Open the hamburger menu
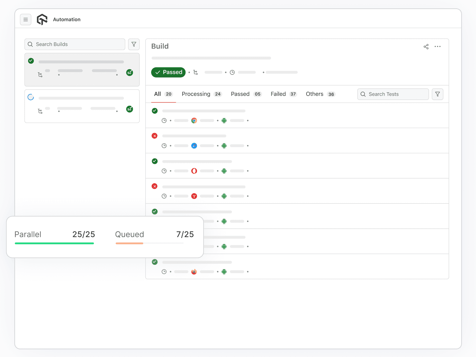The height and width of the screenshot is (357, 476). coord(26,19)
